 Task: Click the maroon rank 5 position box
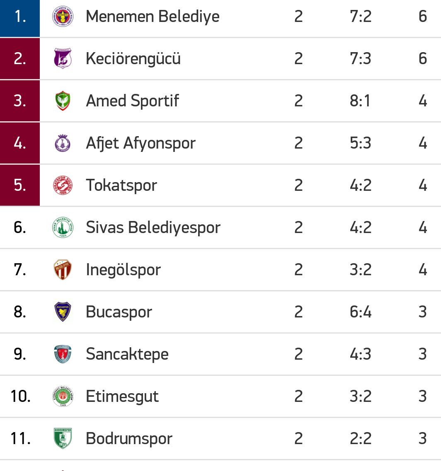(x=20, y=185)
